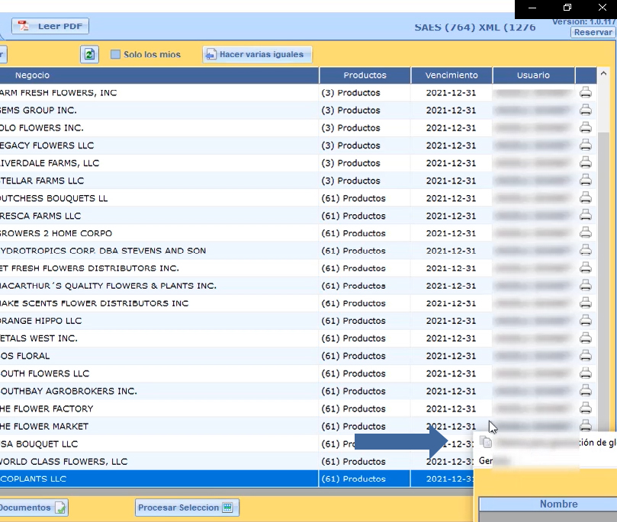
Task: Click printer icon for SOUTH FLOWERS LLC row
Action: point(585,373)
